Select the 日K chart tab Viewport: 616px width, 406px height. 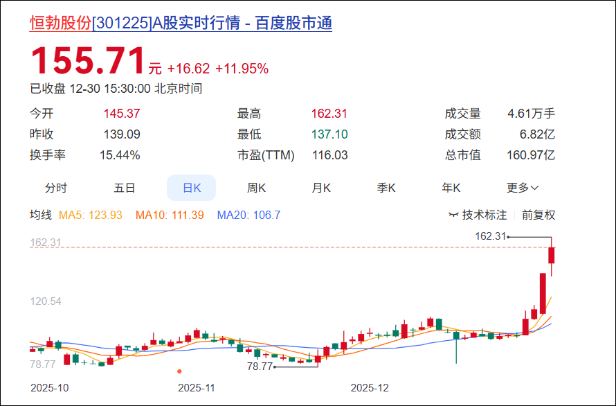coord(191,188)
